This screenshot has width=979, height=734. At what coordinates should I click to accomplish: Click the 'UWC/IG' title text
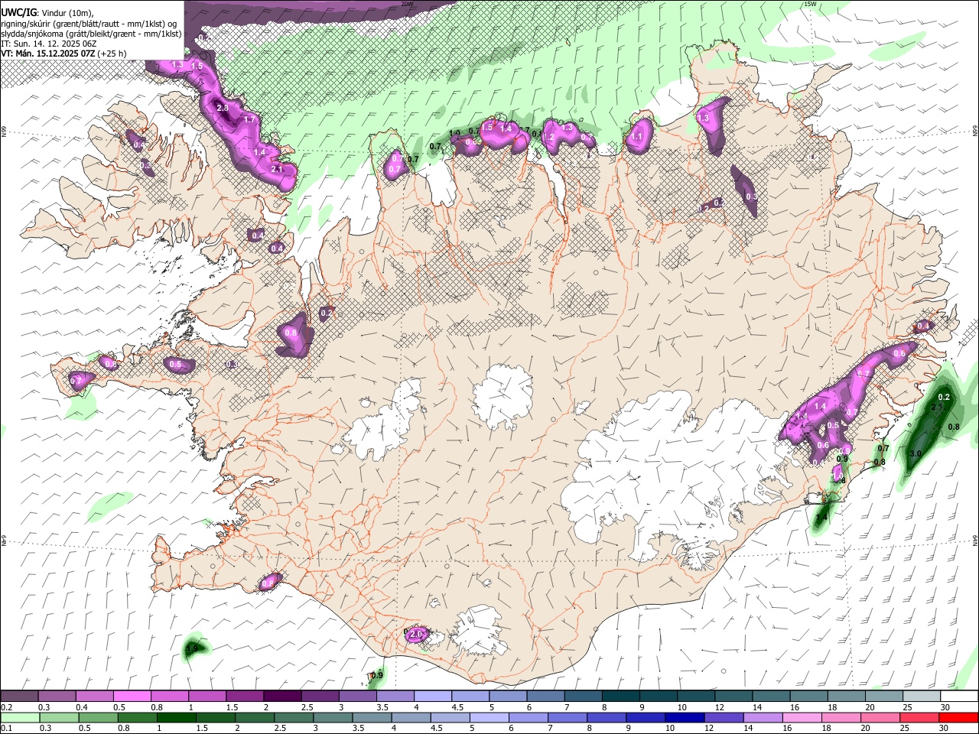[x=18, y=13]
